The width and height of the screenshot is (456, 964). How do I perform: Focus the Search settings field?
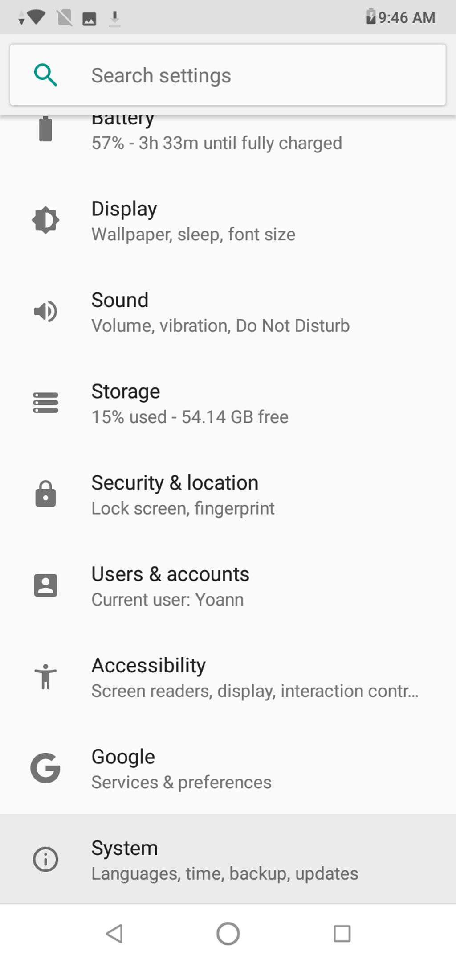tap(249, 75)
